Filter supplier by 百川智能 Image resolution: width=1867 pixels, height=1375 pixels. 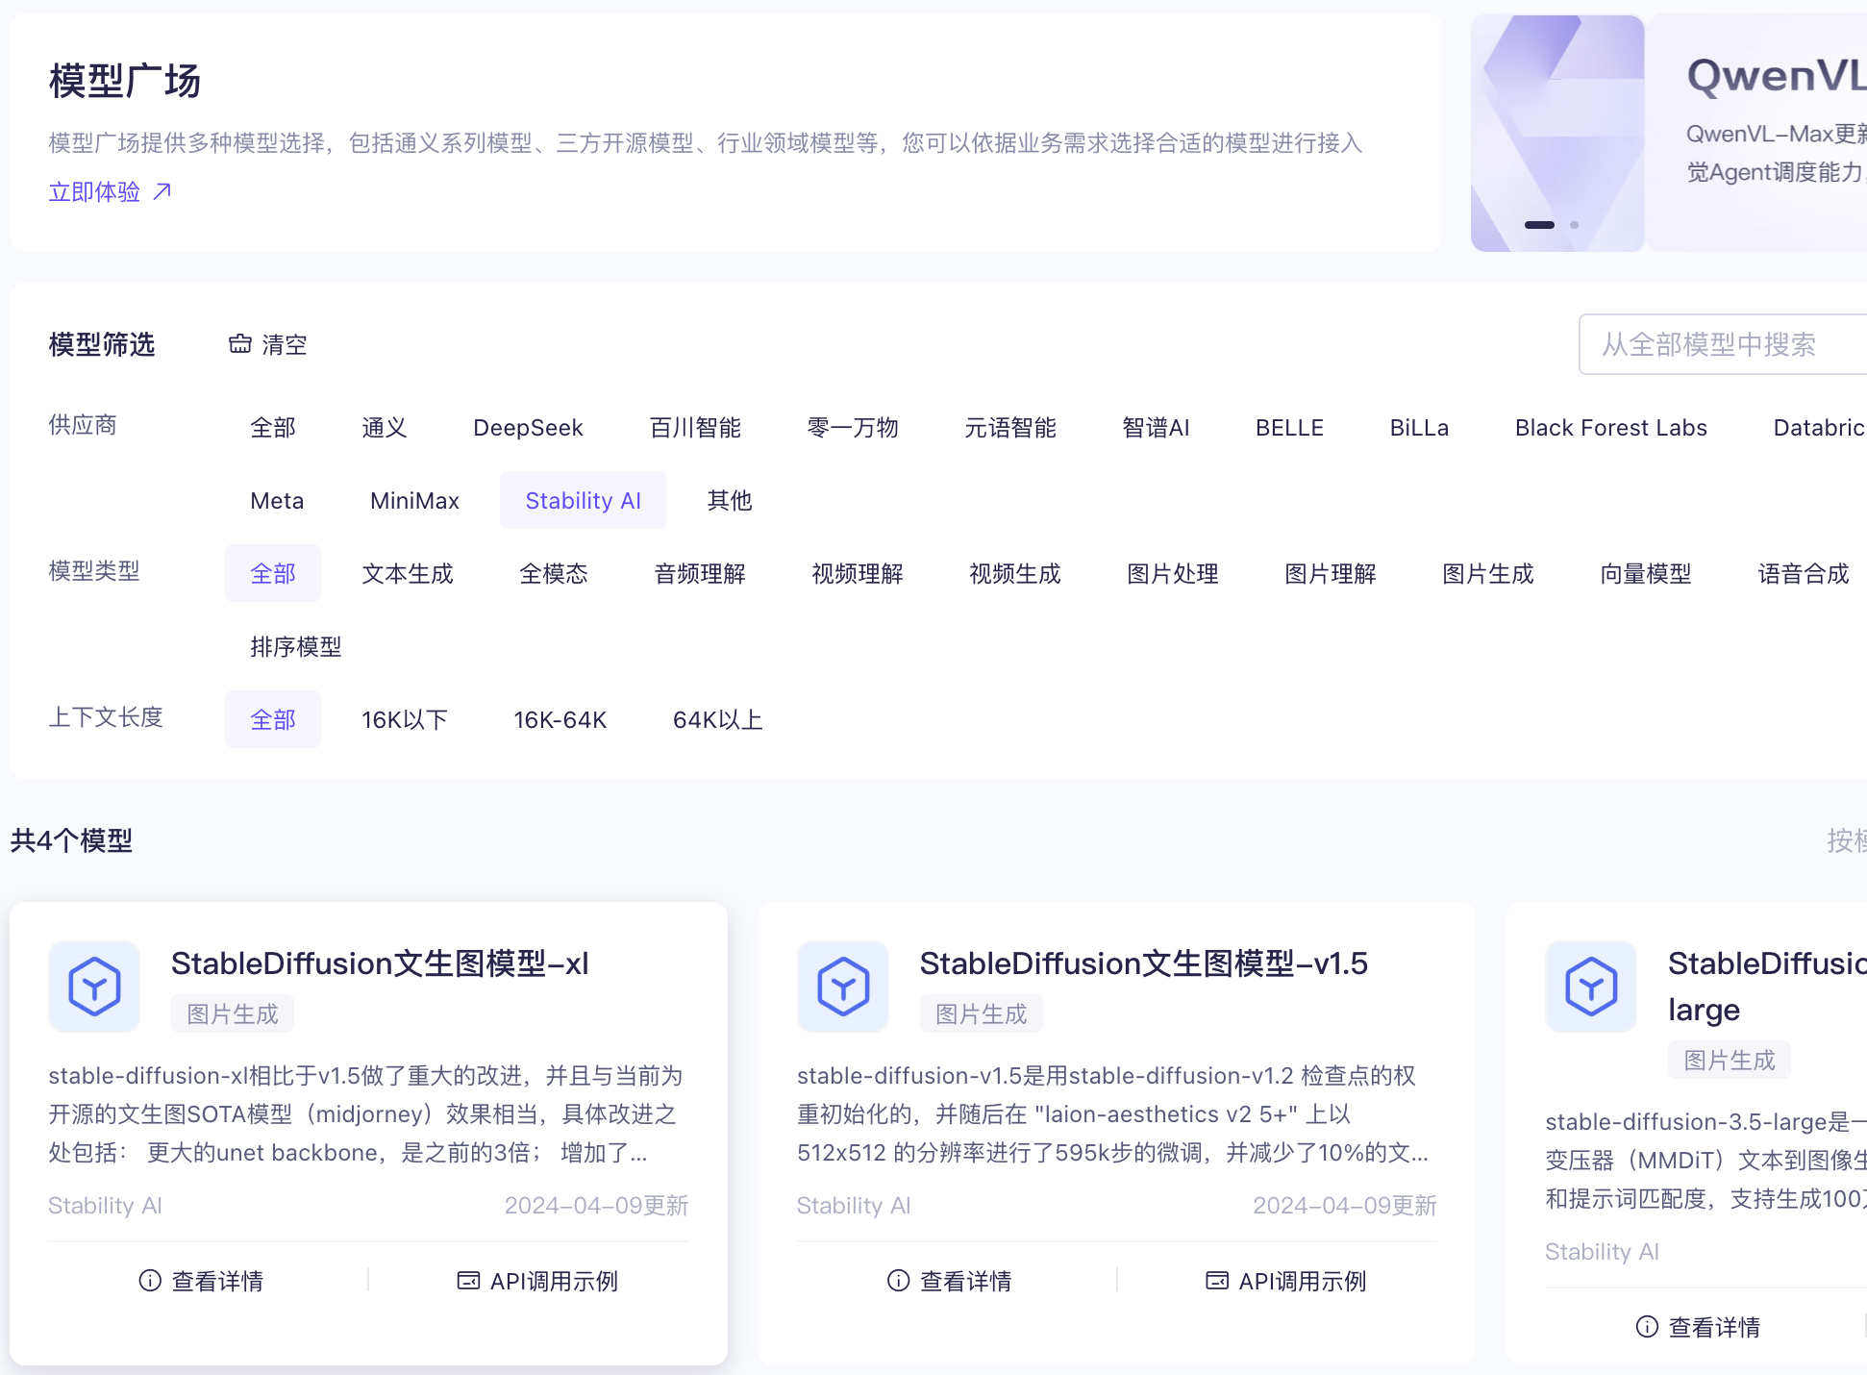[695, 428]
